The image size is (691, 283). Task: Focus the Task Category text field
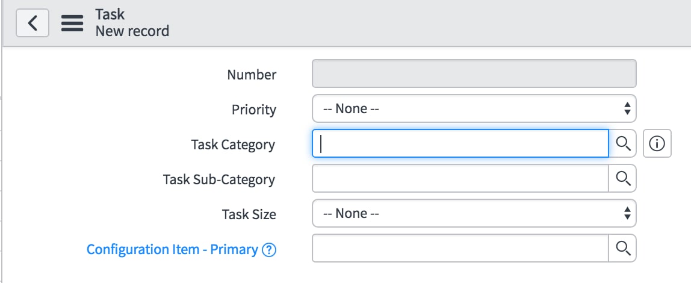click(460, 143)
